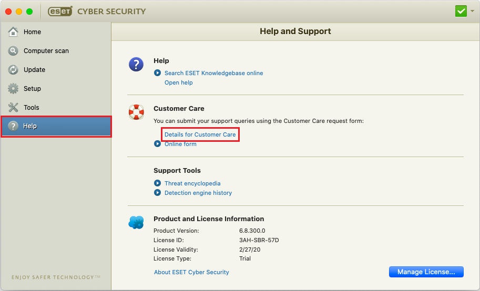Click the yellow window minimize button
480x291 pixels.
(19, 12)
